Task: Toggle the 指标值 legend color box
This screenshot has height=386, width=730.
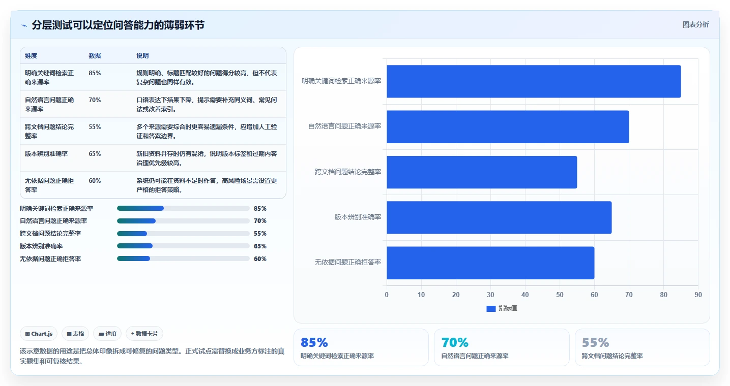Action: point(491,308)
